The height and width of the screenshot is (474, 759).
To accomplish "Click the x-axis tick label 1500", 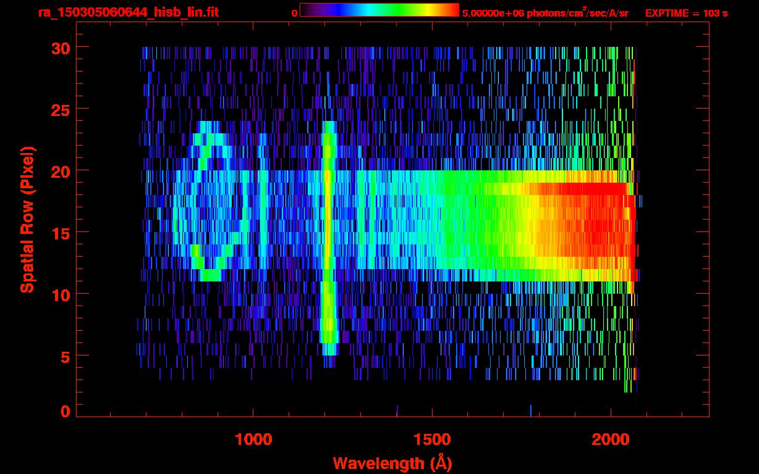I will pyautogui.click(x=431, y=439).
